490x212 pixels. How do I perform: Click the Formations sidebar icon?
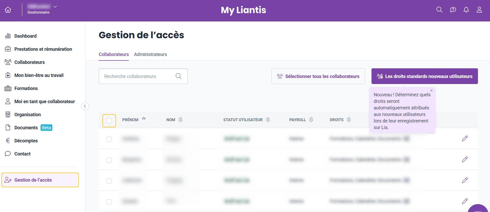(x=8, y=88)
